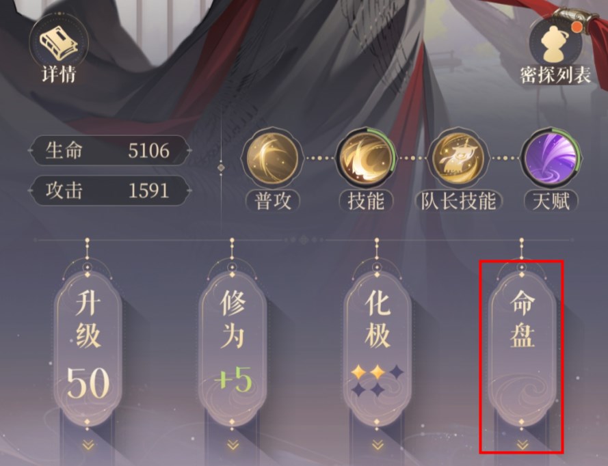The image size is (608, 466).
Task: Open the 详情 book icon
Action: tap(59, 42)
